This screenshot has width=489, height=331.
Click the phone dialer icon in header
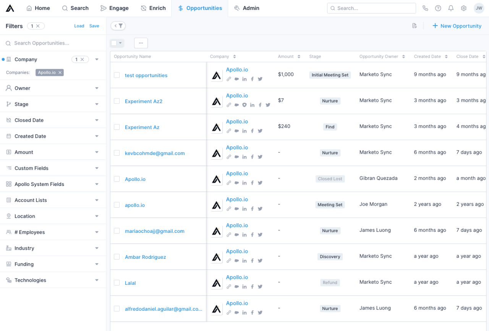(425, 8)
